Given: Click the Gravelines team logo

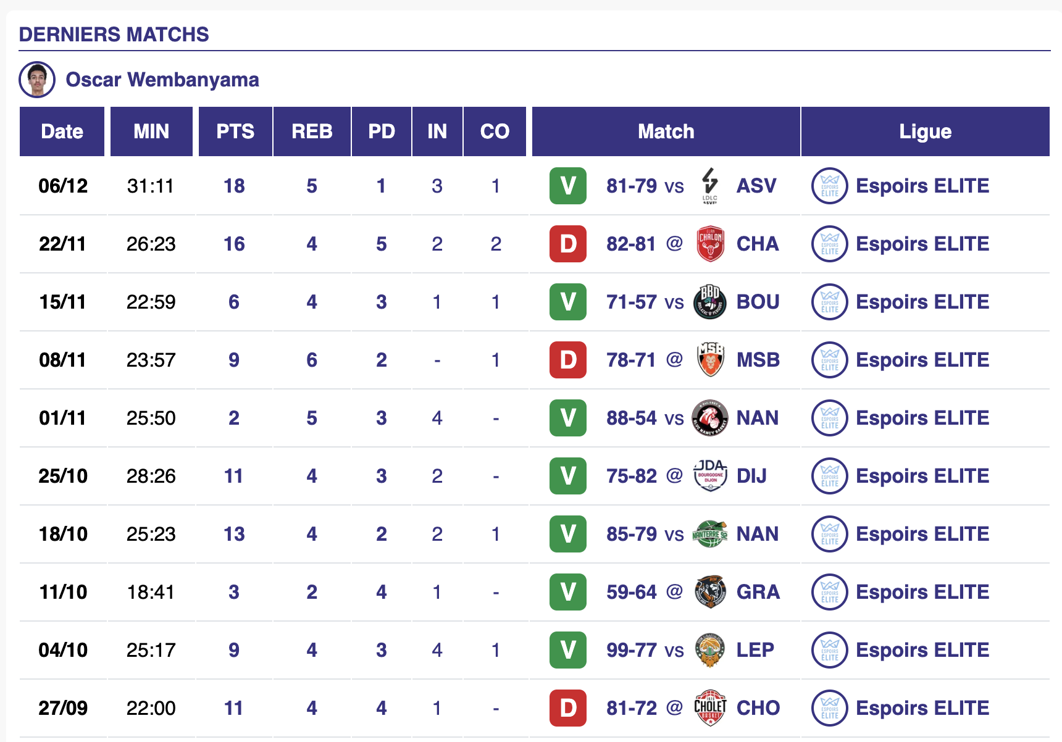Looking at the screenshot, I should point(710,592).
